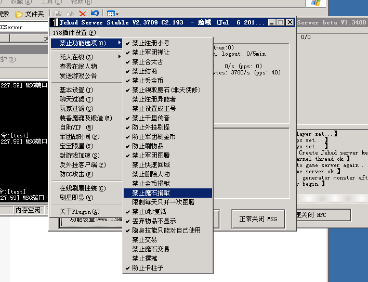This screenshot has height=282, width=368.
Task: Open the views grid icon dropdown
Action: coord(112,14)
